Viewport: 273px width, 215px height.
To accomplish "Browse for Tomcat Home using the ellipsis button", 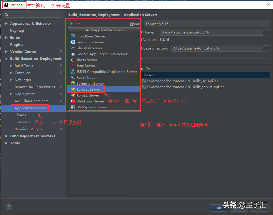I will [267, 32].
